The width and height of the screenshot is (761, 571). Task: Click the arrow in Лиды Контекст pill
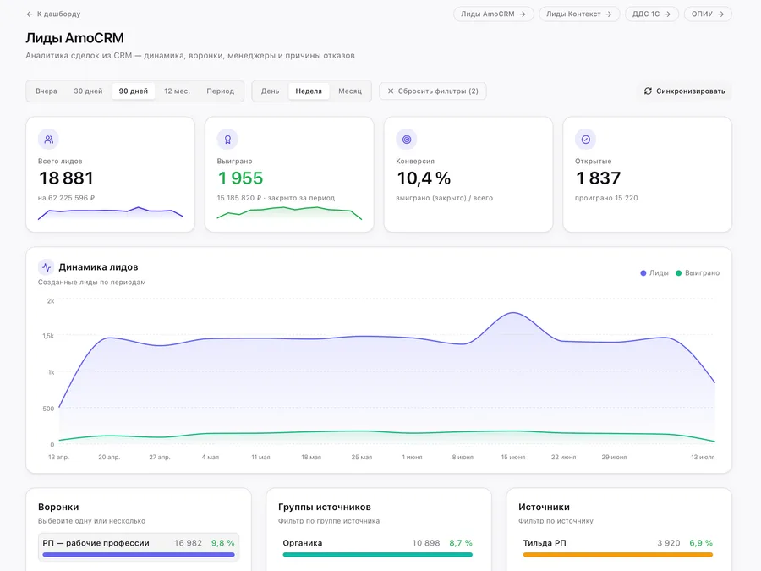click(608, 14)
